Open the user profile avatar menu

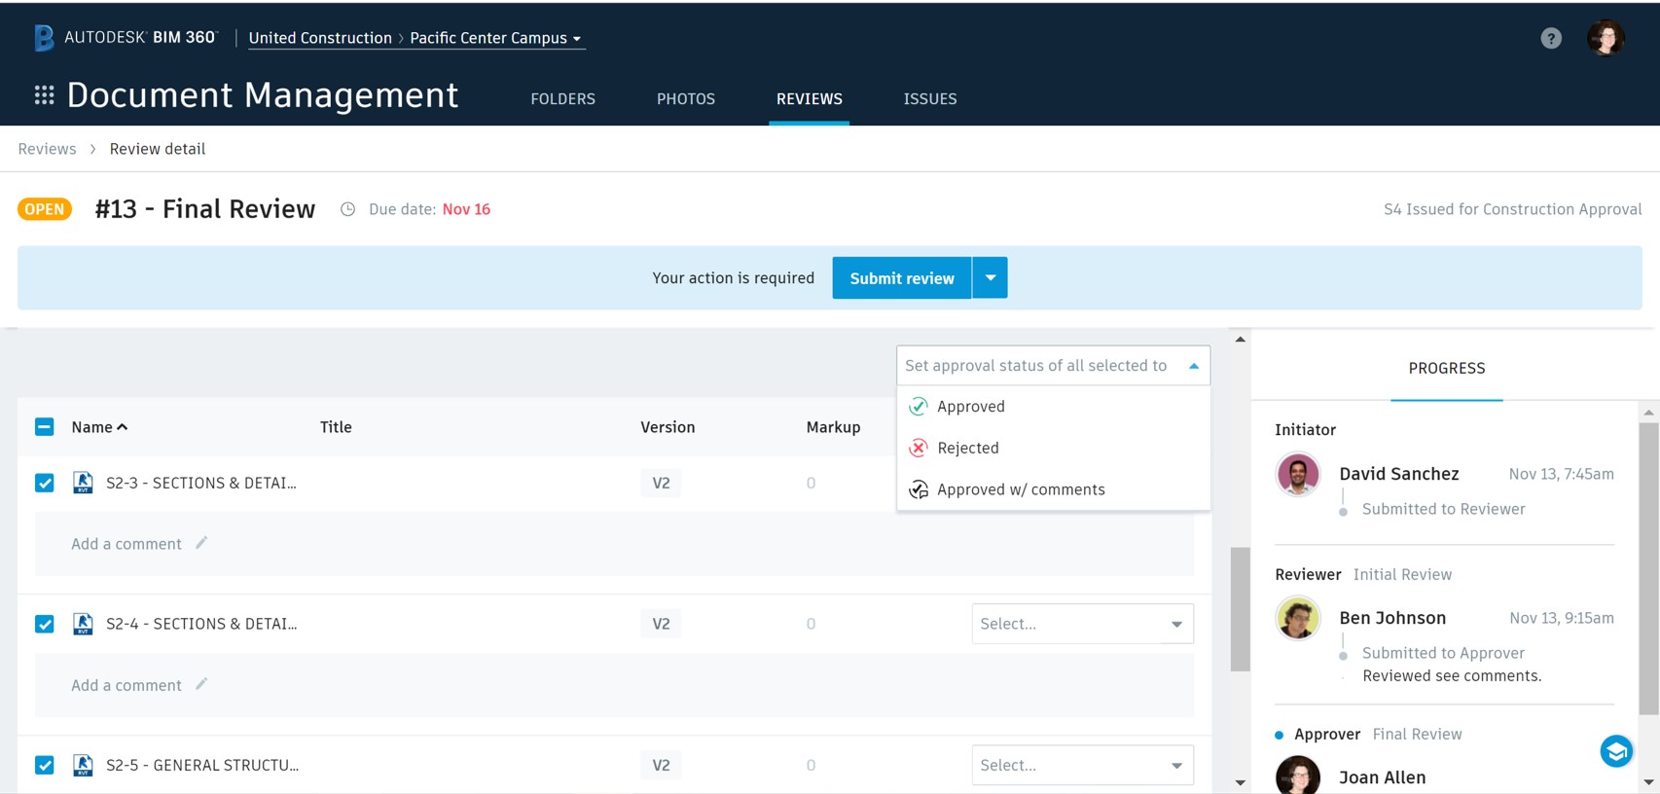(x=1605, y=38)
